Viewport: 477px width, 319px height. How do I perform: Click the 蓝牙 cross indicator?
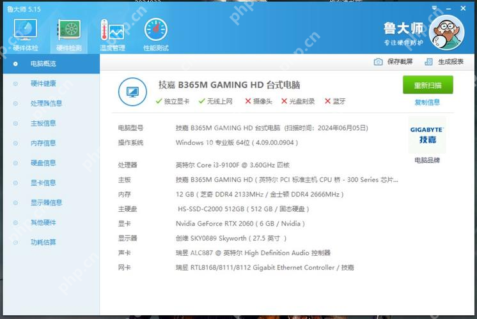(x=335, y=101)
